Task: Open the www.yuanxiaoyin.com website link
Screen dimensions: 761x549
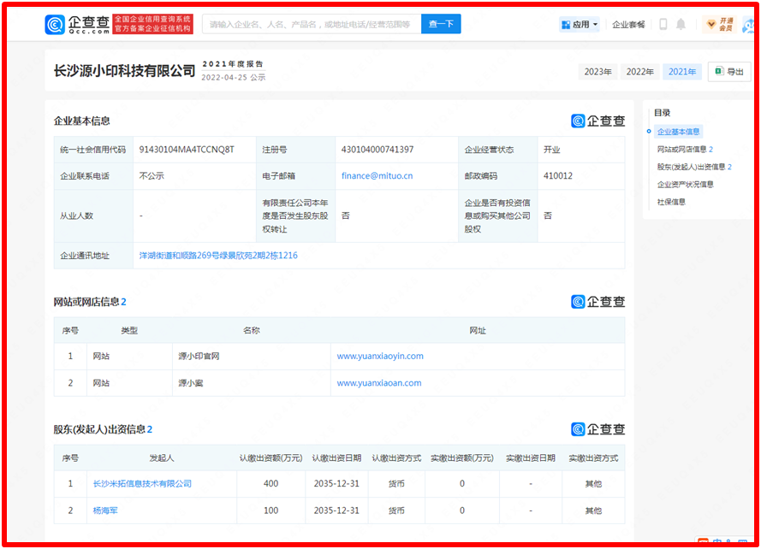Action: 380,356
